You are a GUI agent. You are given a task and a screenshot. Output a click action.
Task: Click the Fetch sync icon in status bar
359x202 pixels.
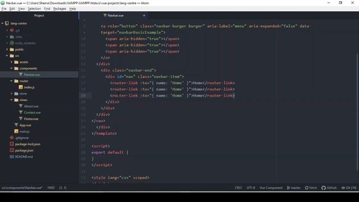(307, 187)
